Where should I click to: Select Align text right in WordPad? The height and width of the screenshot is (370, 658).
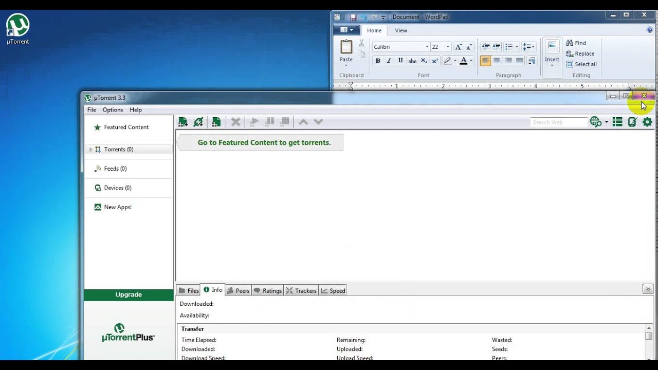(508, 61)
